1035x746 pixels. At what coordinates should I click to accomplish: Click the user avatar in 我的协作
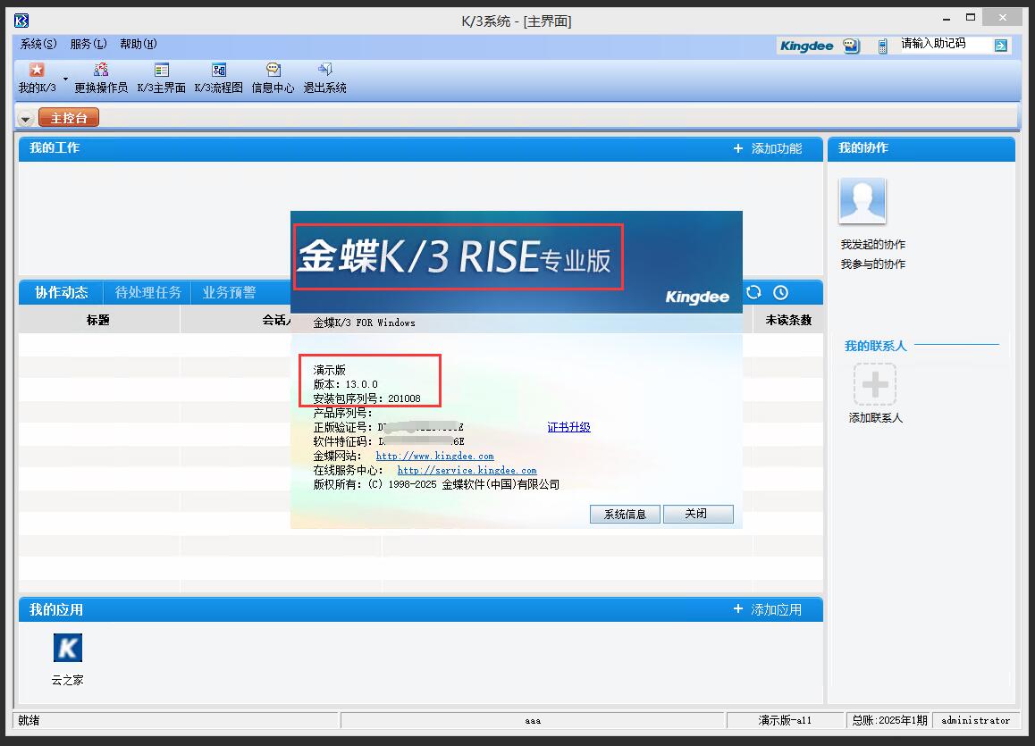point(862,201)
